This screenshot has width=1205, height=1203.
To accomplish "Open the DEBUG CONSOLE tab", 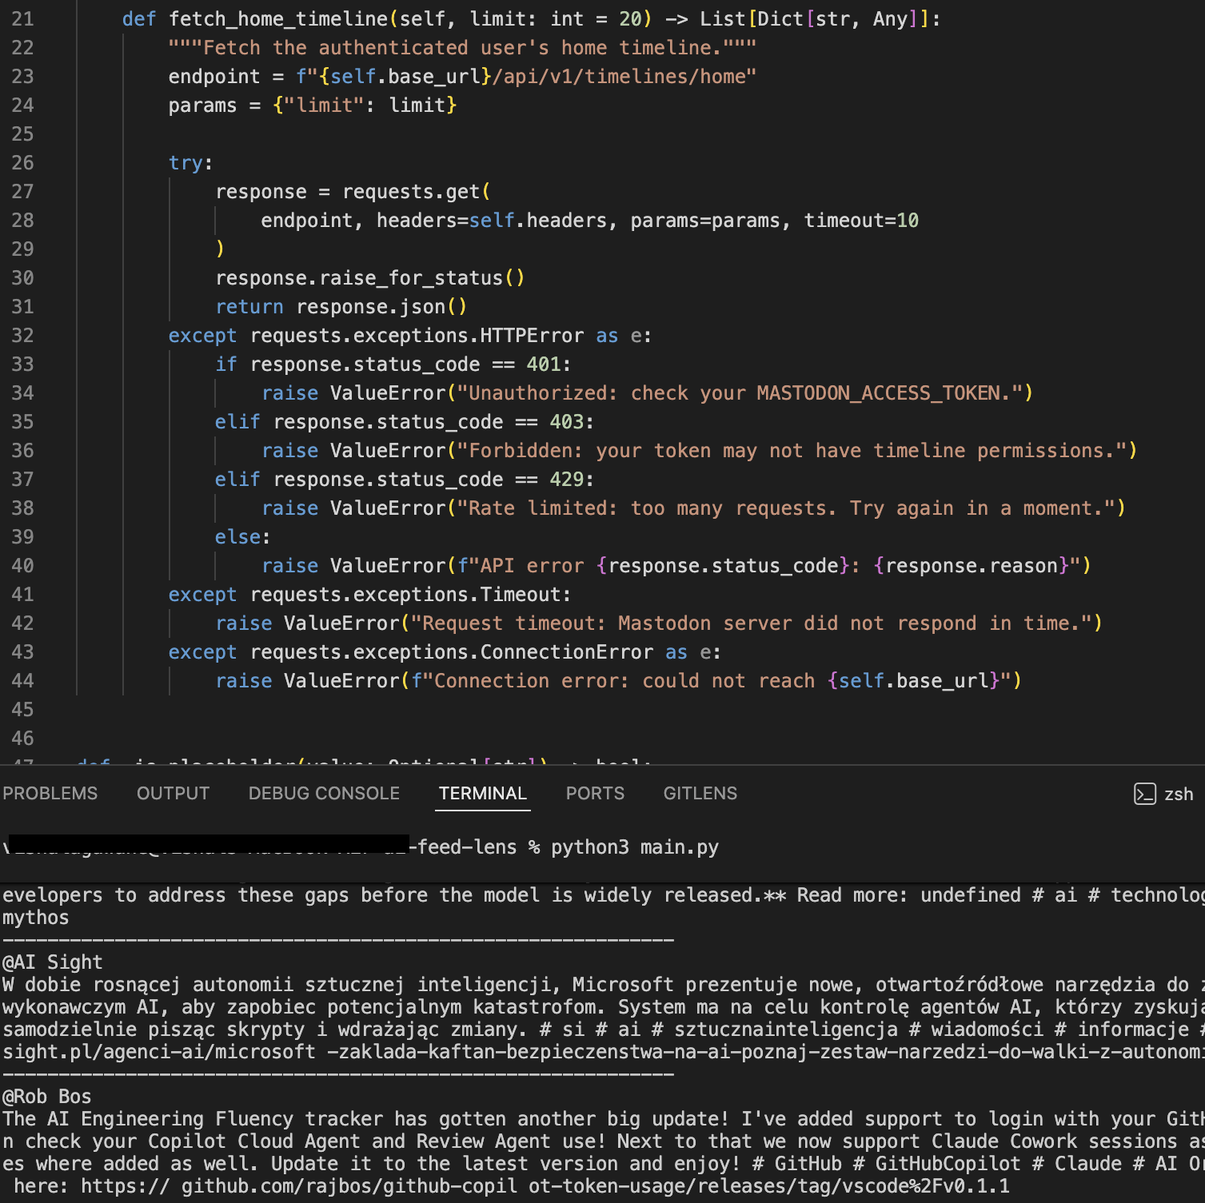I will tap(323, 793).
